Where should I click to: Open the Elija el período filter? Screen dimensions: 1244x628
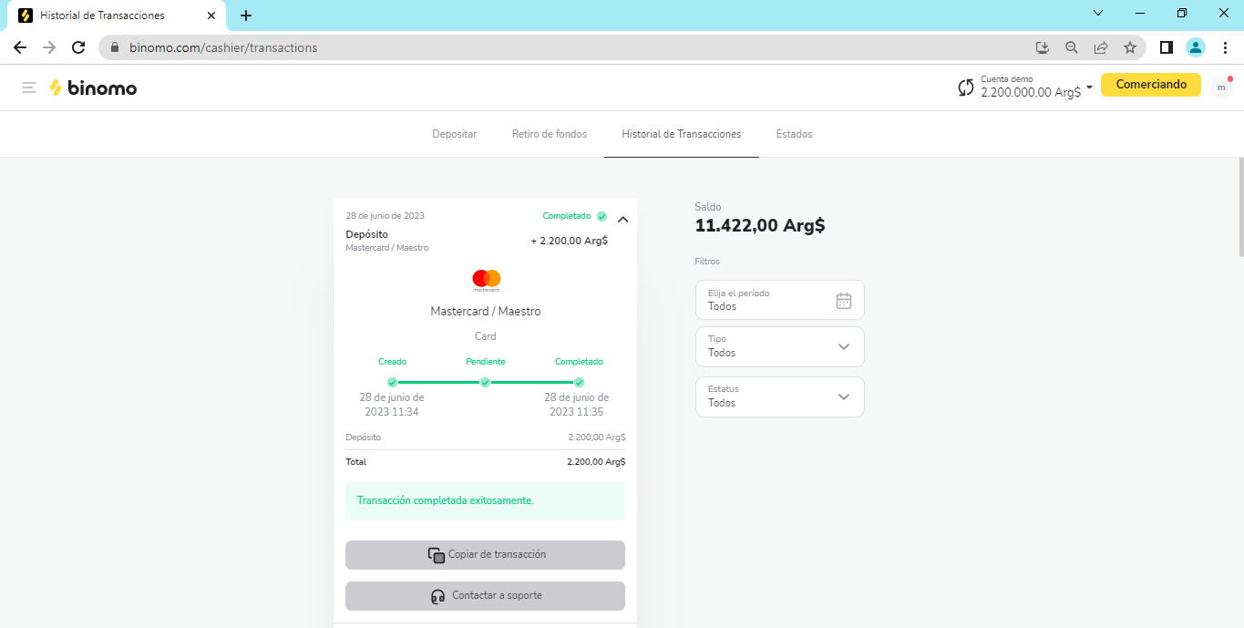point(779,300)
